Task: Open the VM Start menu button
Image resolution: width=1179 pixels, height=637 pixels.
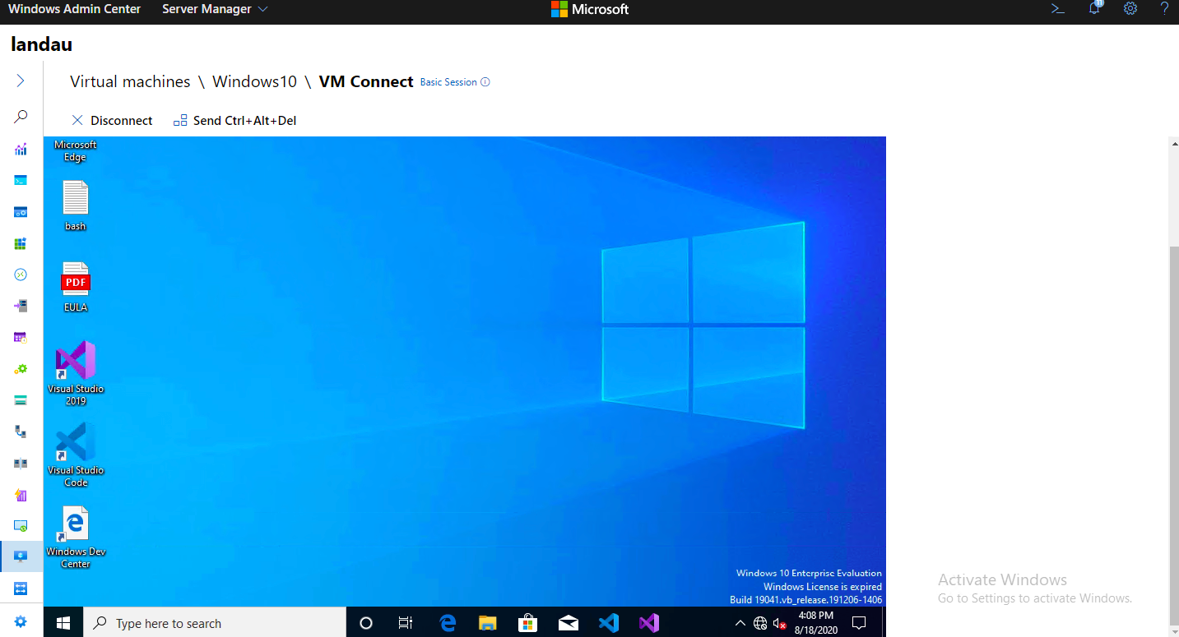Action: click(63, 623)
